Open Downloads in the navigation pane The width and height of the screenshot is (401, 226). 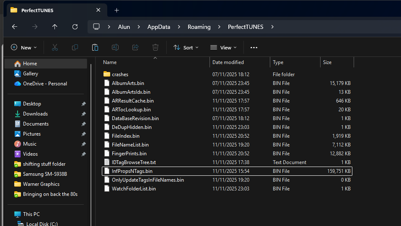pos(35,114)
